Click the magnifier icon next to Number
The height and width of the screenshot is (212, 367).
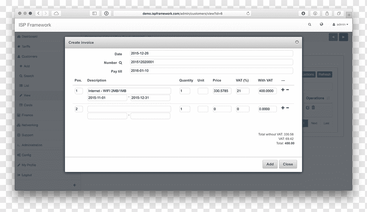(x=120, y=63)
